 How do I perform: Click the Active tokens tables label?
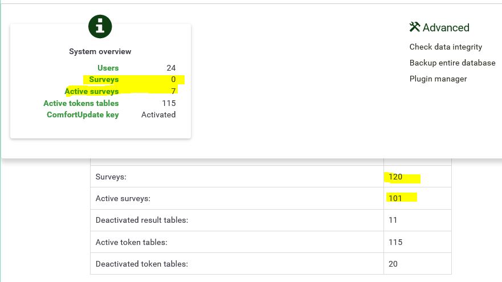tap(81, 103)
